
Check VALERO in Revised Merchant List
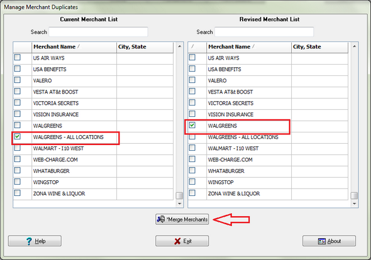[x=192, y=80]
